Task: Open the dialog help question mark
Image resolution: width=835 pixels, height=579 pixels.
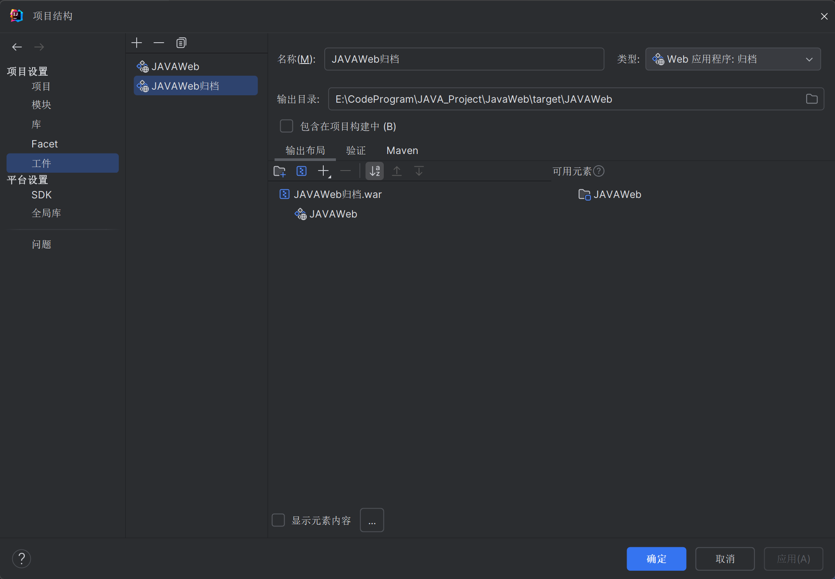Action: 21,559
